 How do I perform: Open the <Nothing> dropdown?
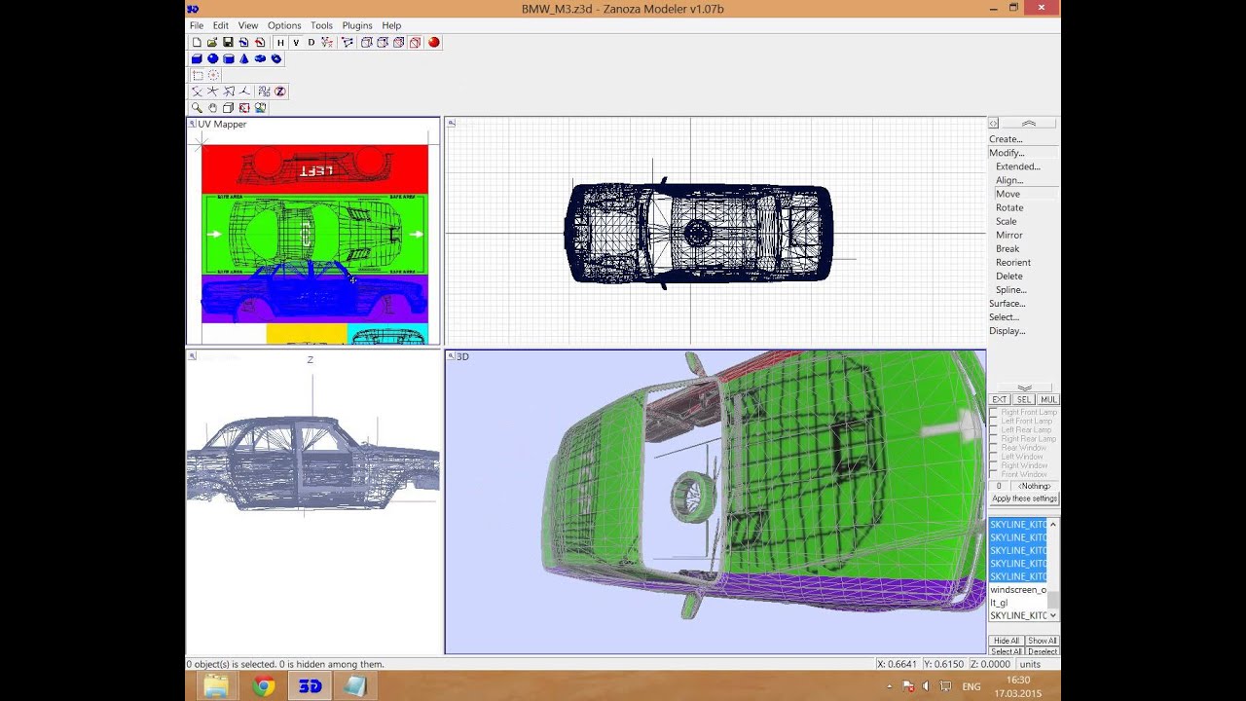click(x=1035, y=486)
